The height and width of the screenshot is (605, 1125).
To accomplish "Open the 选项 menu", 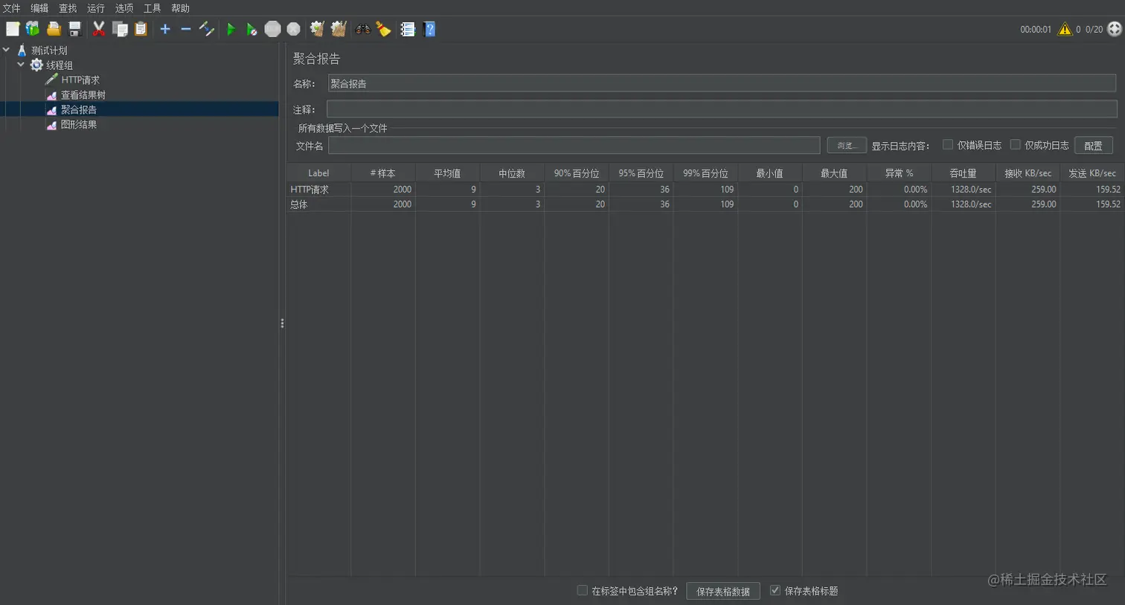I will tap(124, 8).
